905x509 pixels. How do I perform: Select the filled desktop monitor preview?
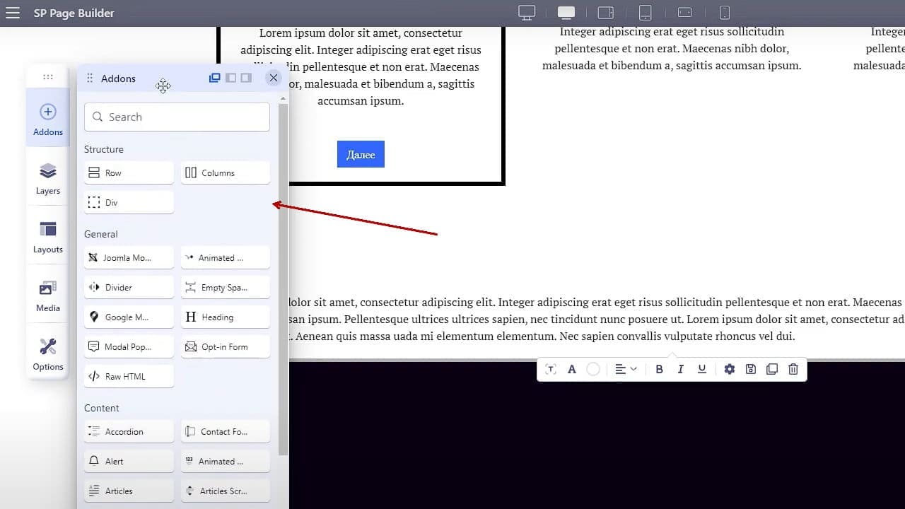point(566,13)
